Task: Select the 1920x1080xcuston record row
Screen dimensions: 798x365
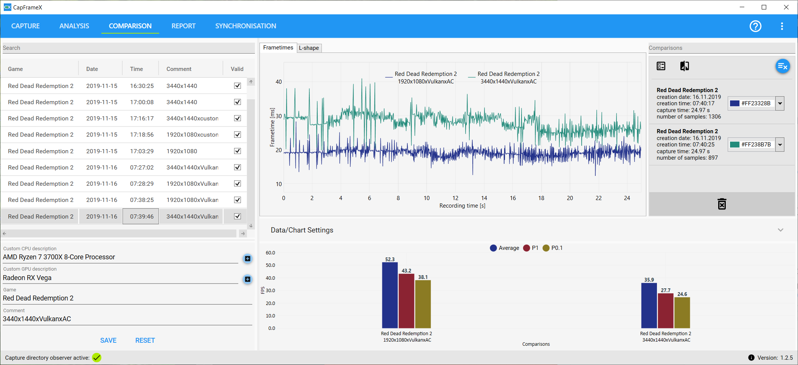Action: pos(124,134)
